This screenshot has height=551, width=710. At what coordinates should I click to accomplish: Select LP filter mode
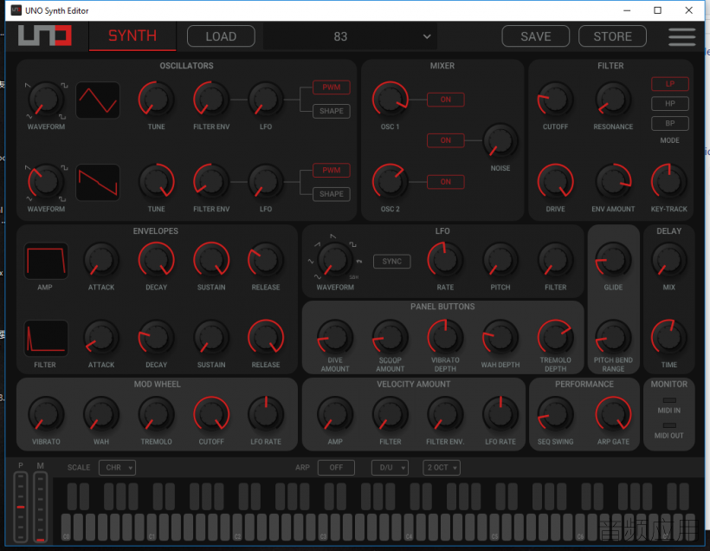[x=669, y=84]
